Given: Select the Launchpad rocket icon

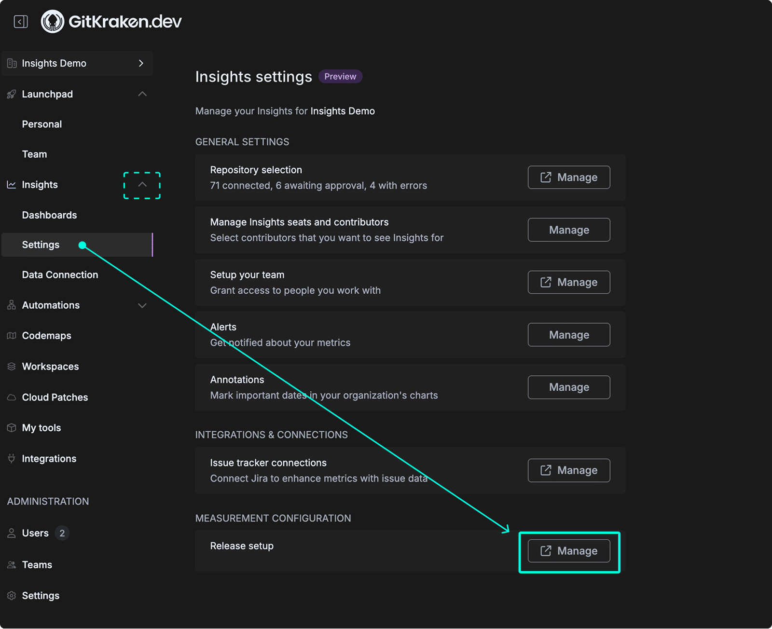Looking at the screenshot, I should coord(11,94).
